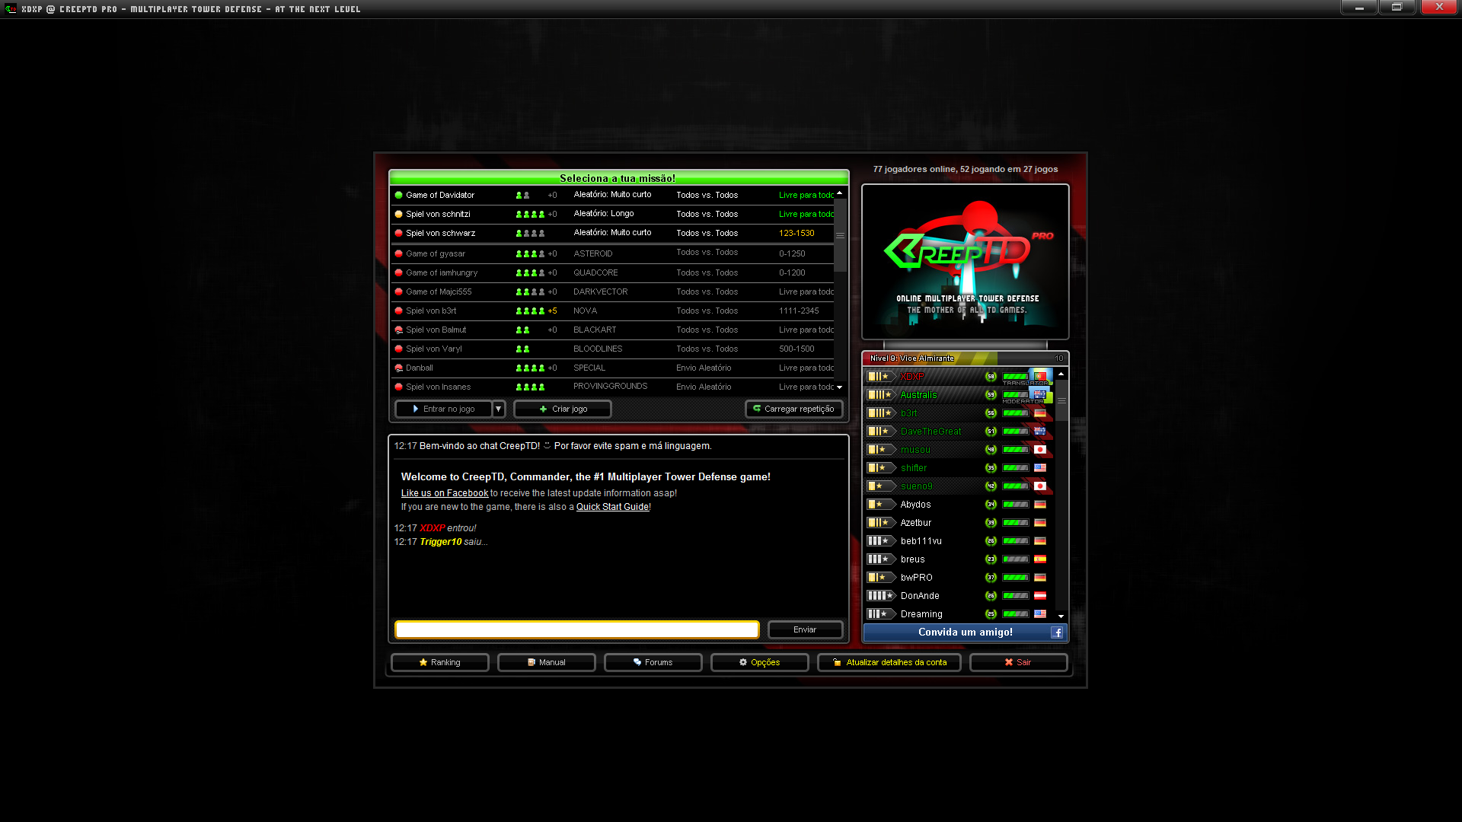Open the Manual button
This screenshot has height=822, width=1462.
pyautogui.click(x=547, y=662)
